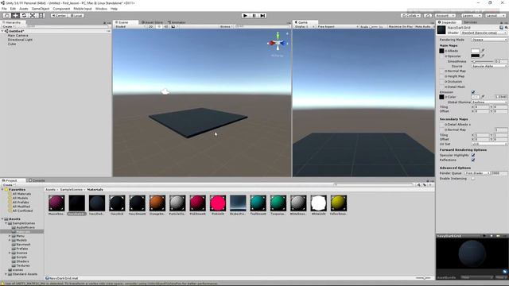Adjust the Smoothness slider
Image resolution: width=509 pixels, height=286 pixels.
click(x=483, y=61)
